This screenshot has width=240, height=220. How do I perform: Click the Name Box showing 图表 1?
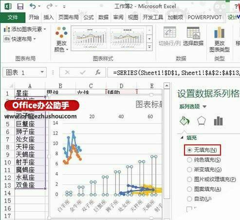coord(22,72)
